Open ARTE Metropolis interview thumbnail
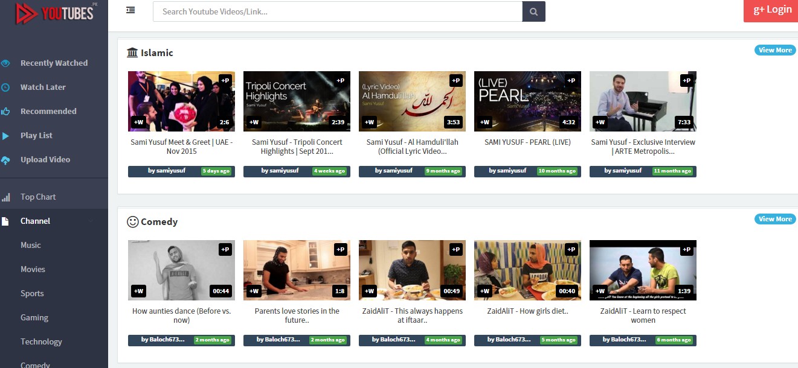The width and height of the screenshot is (798, 368). coord(643,101)
